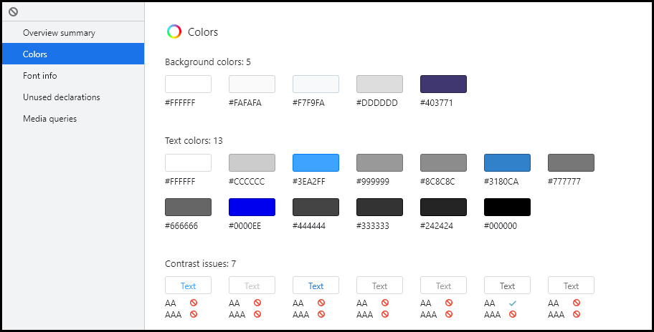Open the darker blue Text contrast sample
The image size is (654, 332).
tap(316, 285)
